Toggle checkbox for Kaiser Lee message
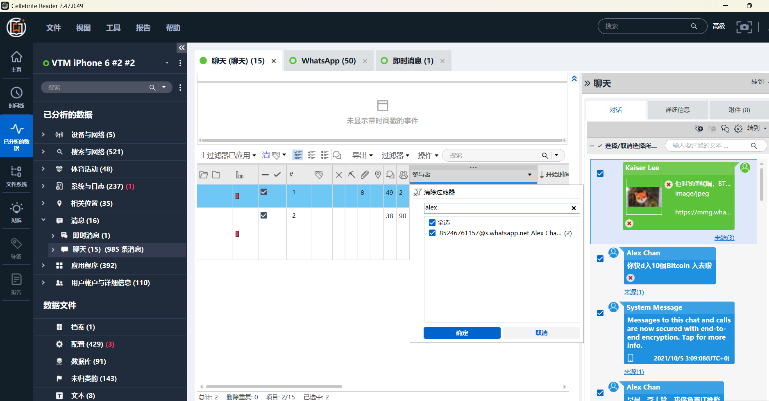Image resolution: width=769 pixels, height=401 pixels. pos(600,173)
